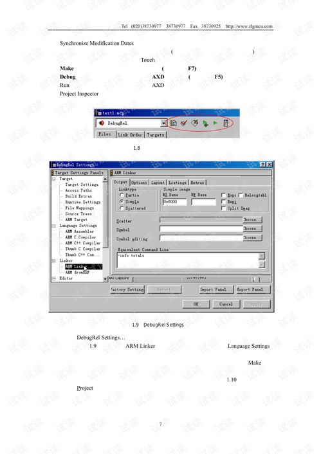The width and height of the screenshot is (321, 454).
Task: Click the Factory Settings button
Action: (127, 289)
